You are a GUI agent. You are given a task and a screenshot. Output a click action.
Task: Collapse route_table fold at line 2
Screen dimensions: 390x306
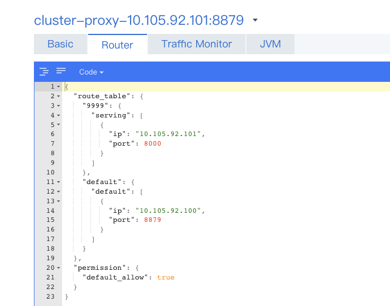pos(58,96)
